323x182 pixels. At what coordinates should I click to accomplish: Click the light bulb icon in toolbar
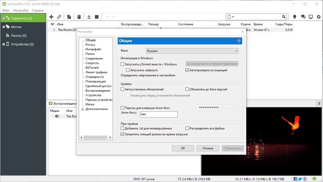295,17
